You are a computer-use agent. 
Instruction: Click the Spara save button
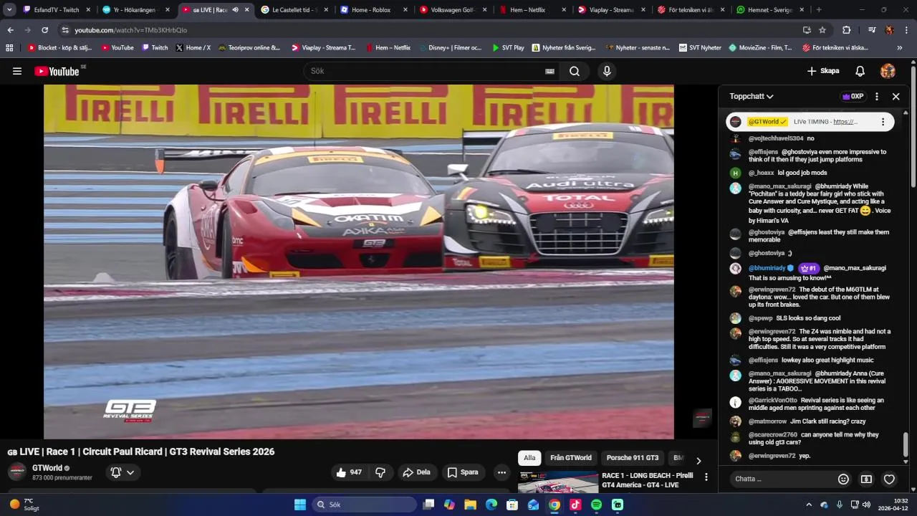pyautogui.click(x=463, y=472)
